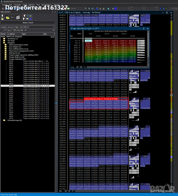Toggle the Off filter button in map toolbar
The image size is (178, 196).
(25, 30)
